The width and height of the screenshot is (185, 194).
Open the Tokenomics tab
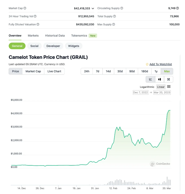79,36
